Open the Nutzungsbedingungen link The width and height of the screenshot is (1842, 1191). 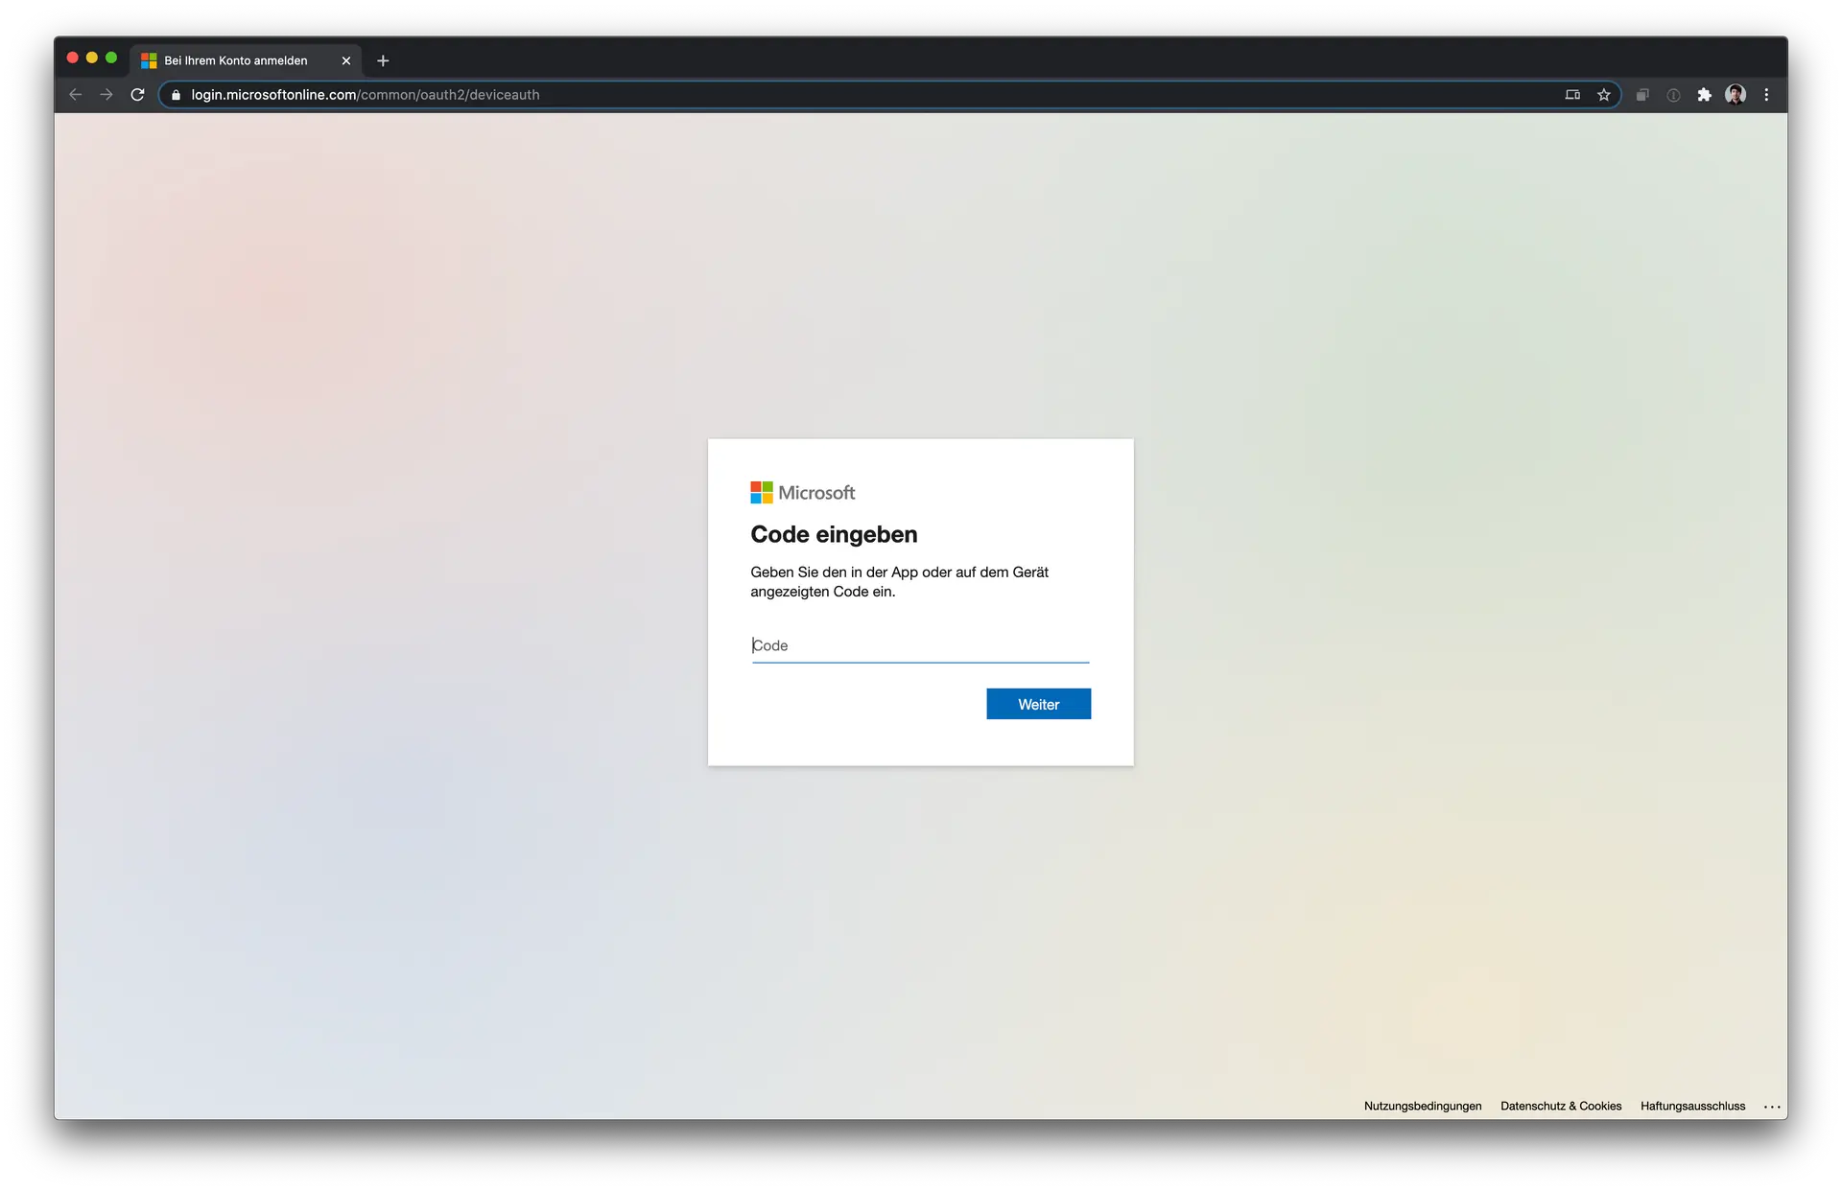coord(1421,1106)
